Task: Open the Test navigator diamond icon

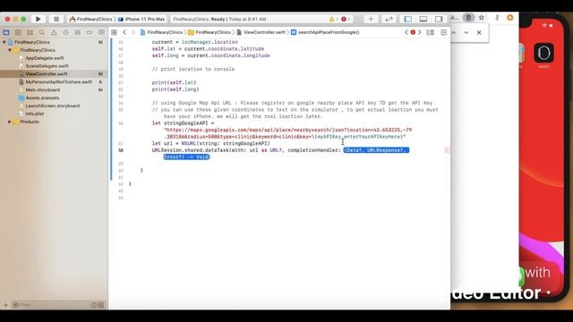Action: coord(65,32)
